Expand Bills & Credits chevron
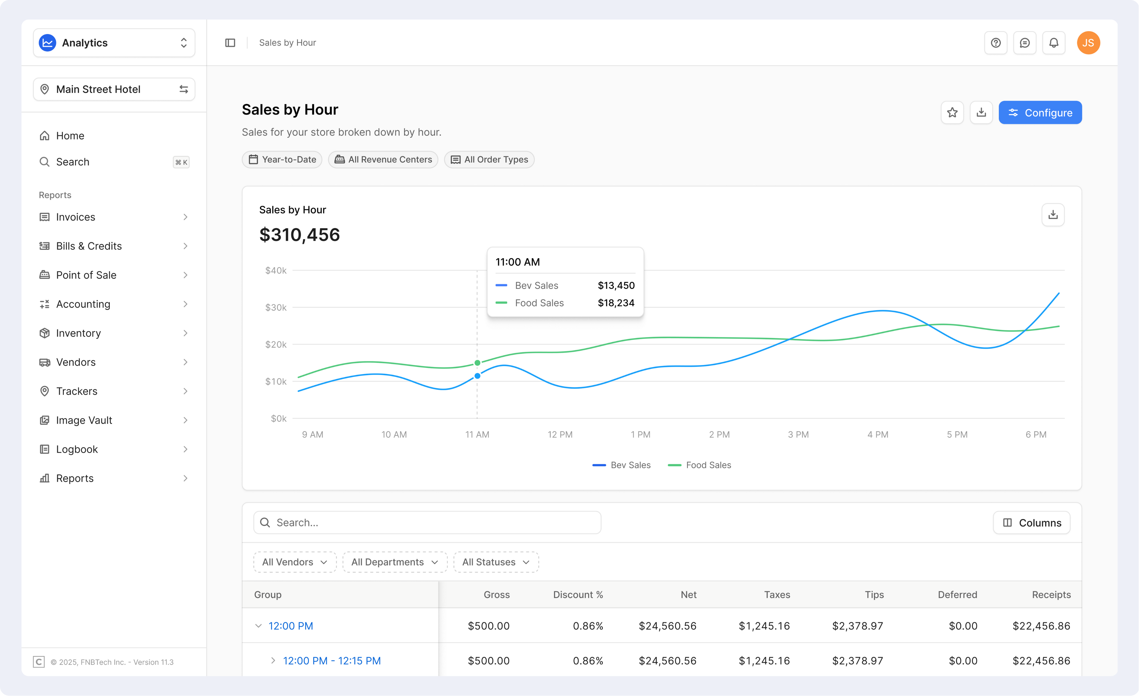The width and height of the screenshot is (1140, 696). click(185, 246)
